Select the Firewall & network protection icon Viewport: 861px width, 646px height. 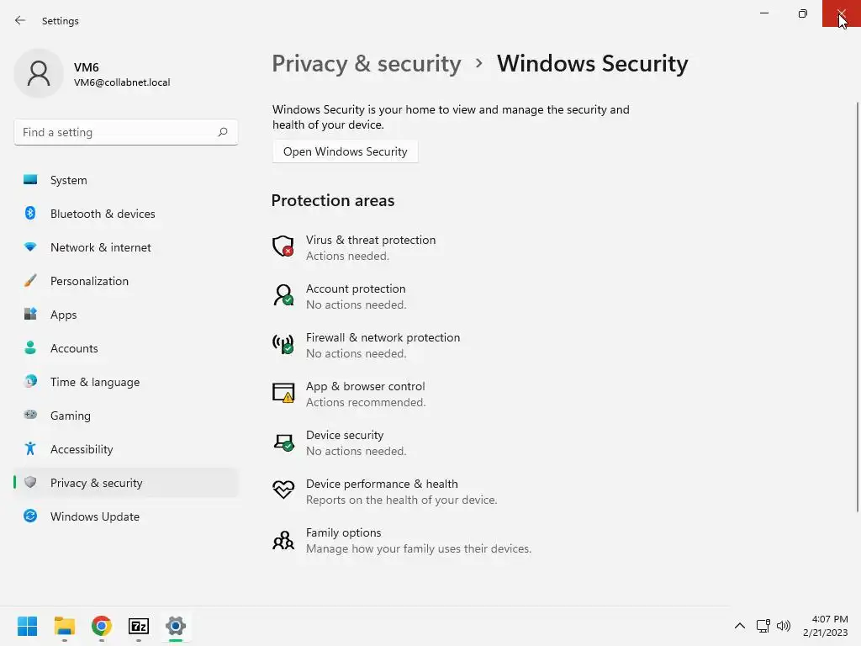point(283,344)
